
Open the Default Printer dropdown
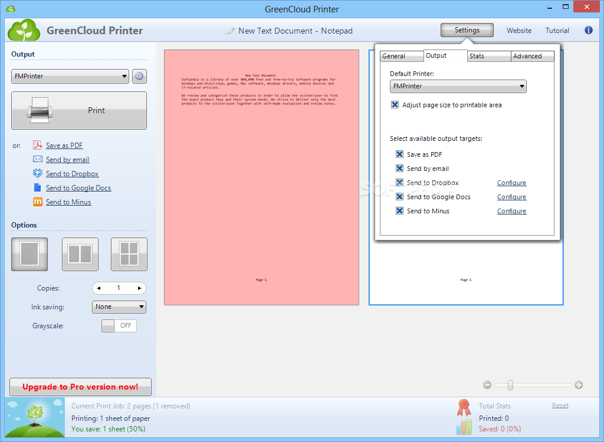[x=458, y=86]
